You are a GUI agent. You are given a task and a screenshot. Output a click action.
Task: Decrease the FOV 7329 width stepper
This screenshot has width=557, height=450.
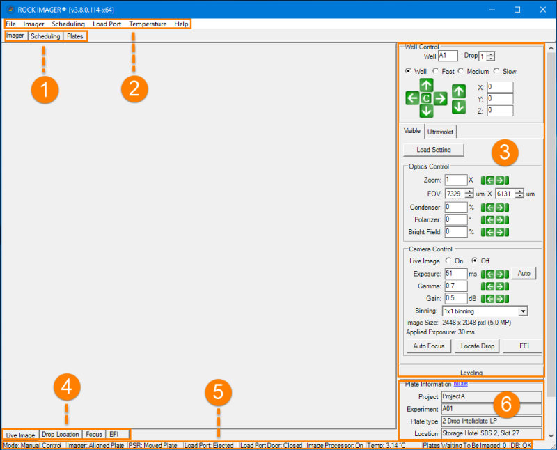click(469, 196)
